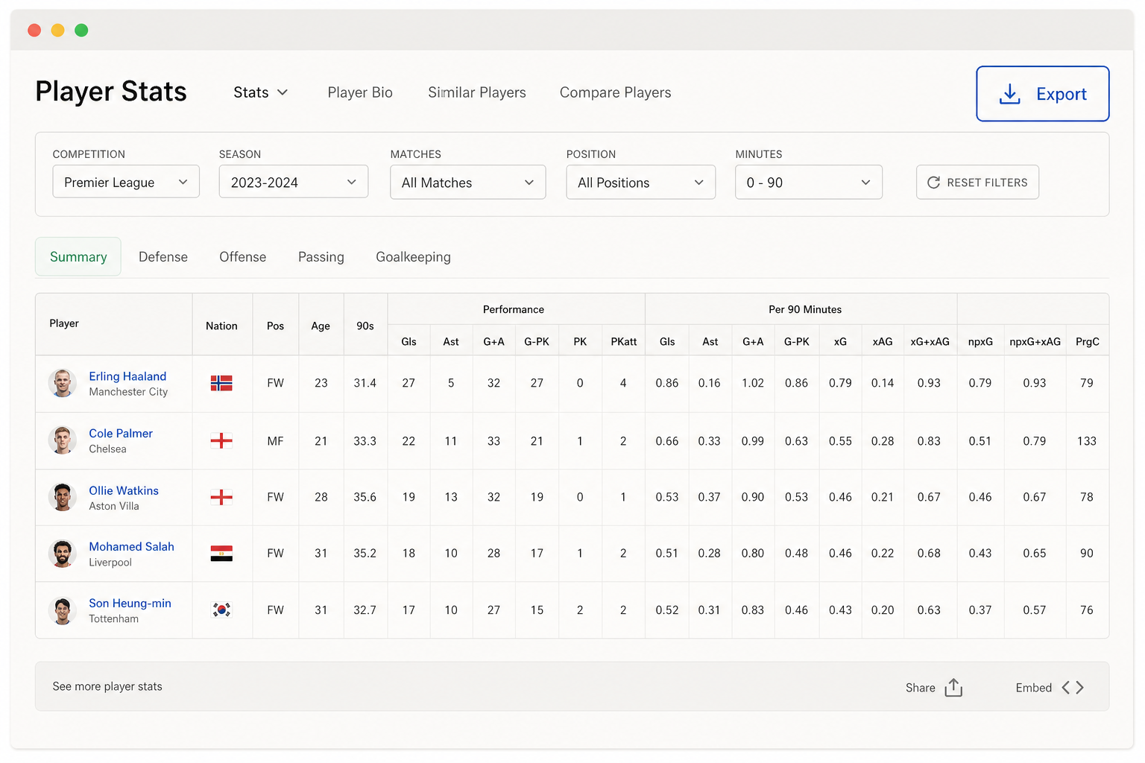
Task: Click the Player Stats page title
Action: click(111, 92)
